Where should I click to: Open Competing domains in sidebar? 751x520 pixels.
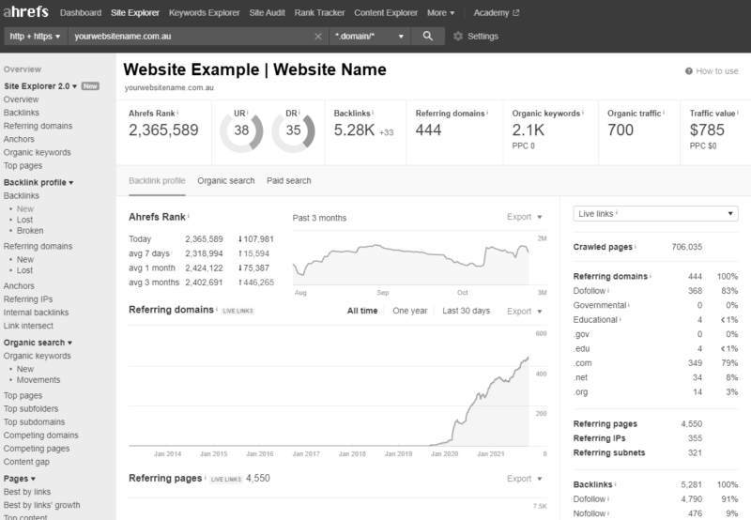[x=40, y=436]
